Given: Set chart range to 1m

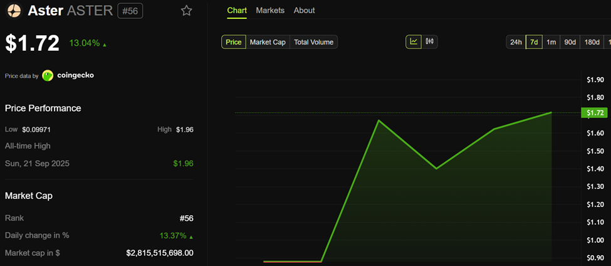Looking at the screenshot, I should [551, 42].
